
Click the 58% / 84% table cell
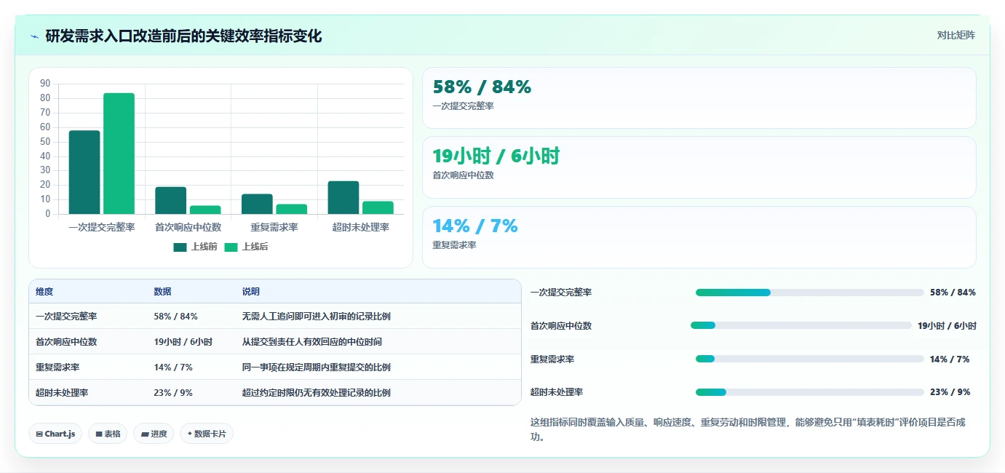(x=175, y=317)
